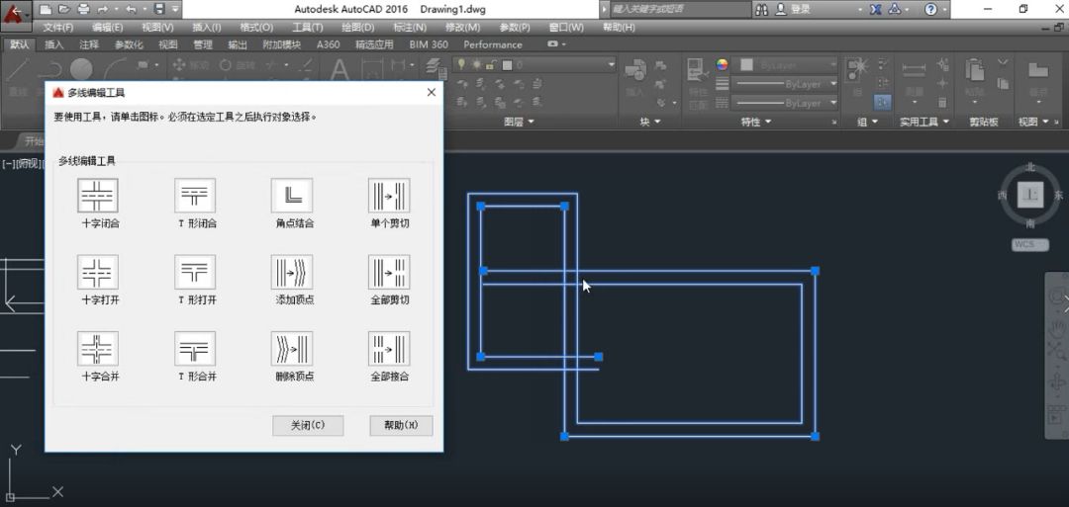This screenshot has height=507, width=1069.
Task: Click 登录 to sign in
Action: coord(801,10)
